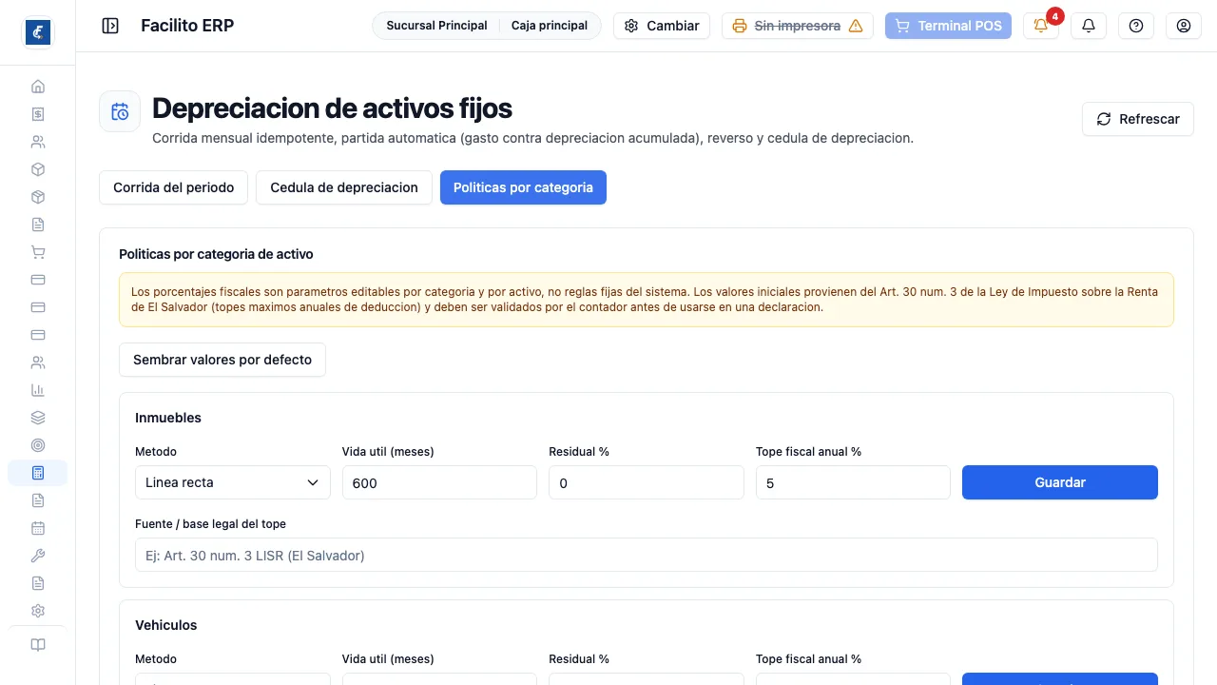Open the bar chart reports icon
Viewport: 1217px width, 685px height.
(x=38, y=390)
